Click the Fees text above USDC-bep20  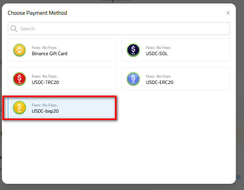tap(44, 105)
